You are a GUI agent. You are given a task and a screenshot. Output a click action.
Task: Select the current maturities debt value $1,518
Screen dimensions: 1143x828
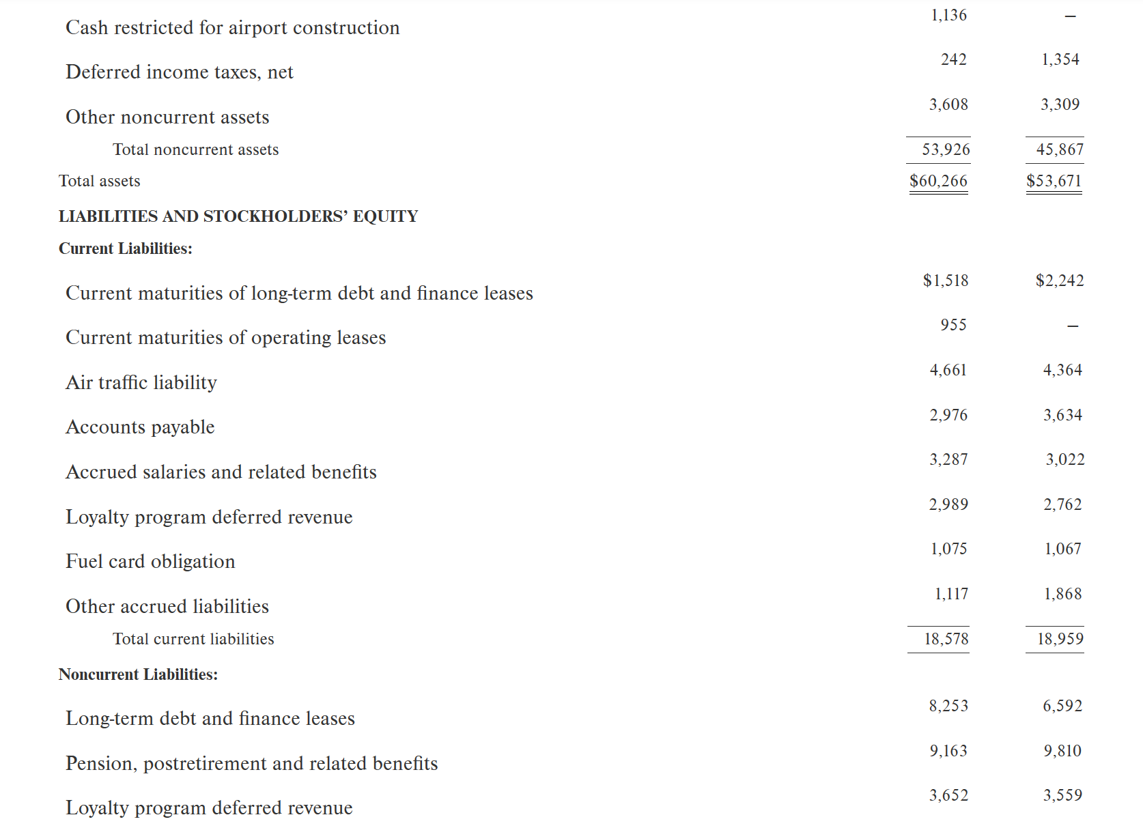point(946,281)
